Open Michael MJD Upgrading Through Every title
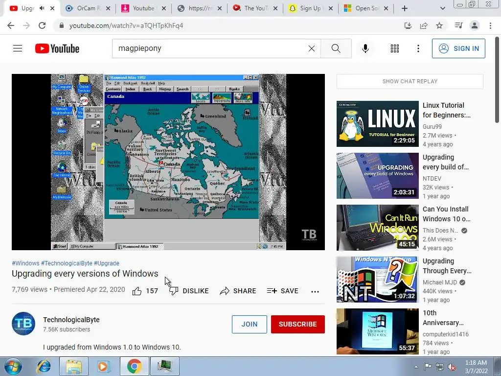The width and height of the screenshot is (501, 376). pyautogui.click(x=447, y=266)
